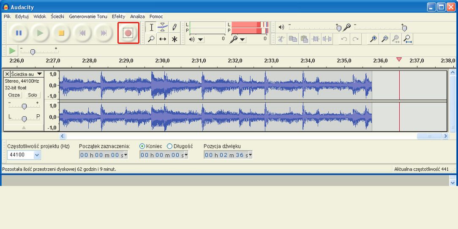Click the Zoom In magnifier

(373, 39)
